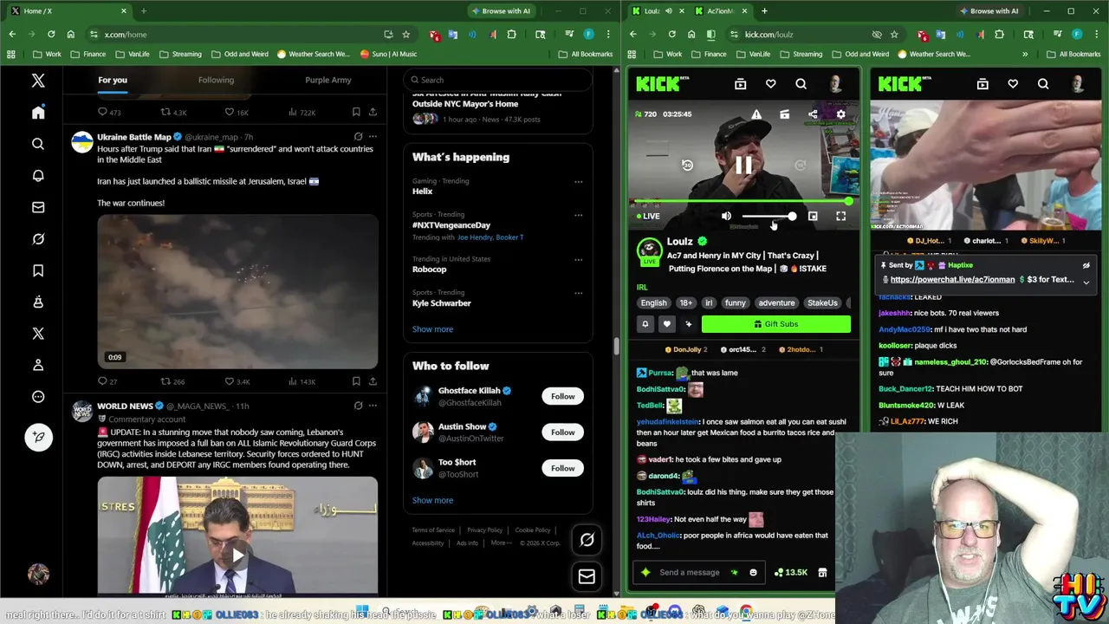1109x624 pixels.
Task: Open more options on Ukraine Battle Map post
Action: tap(373, 136)
